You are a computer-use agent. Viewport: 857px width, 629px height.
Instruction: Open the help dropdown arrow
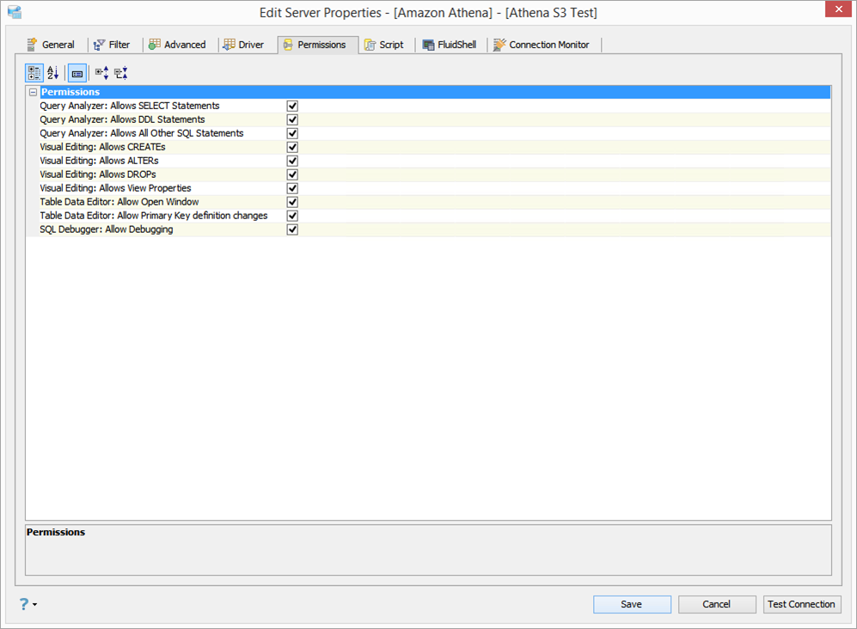pyautogui.click(x=35, y=604)
